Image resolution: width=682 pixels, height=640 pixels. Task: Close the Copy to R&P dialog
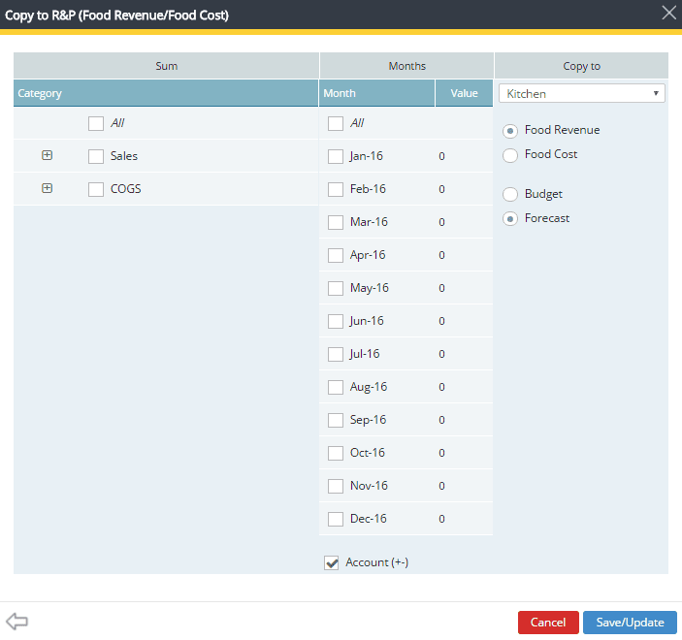coord(667,13)
